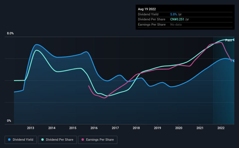Image resolution: width=239 pixels, height=148 pixels.
Task: Click the No data earnings value
Action: pos(176,24)
